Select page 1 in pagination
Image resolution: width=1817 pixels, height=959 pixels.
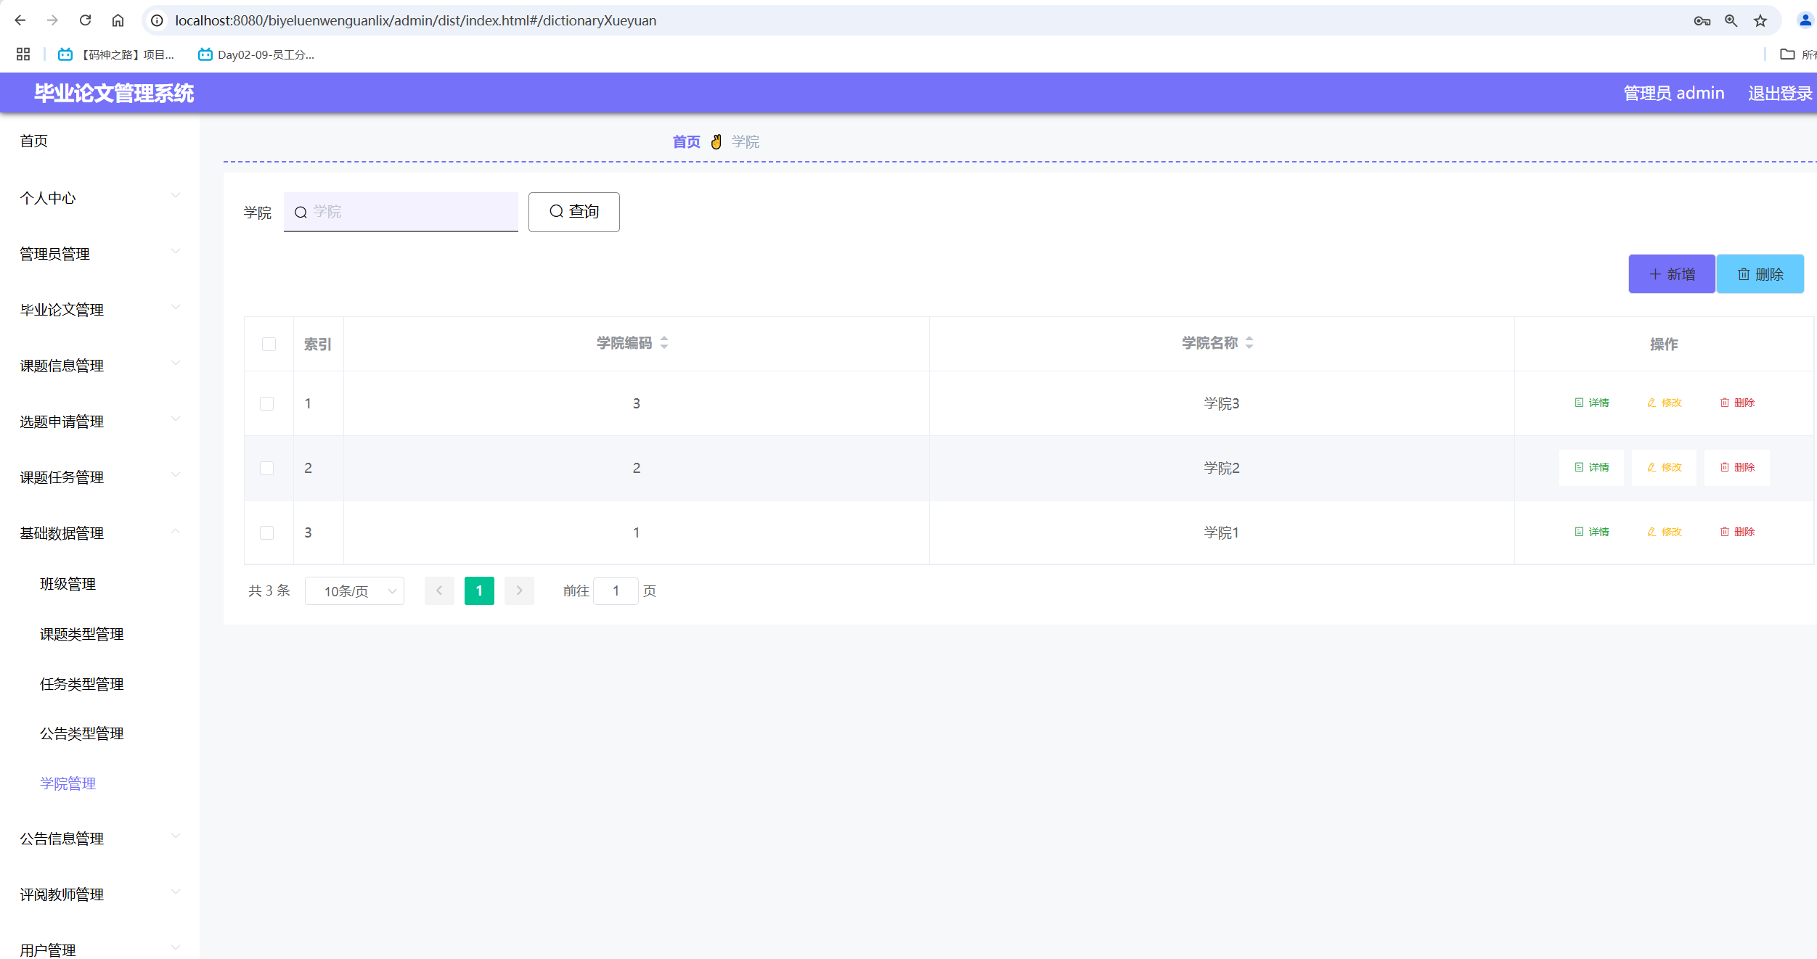479,590
